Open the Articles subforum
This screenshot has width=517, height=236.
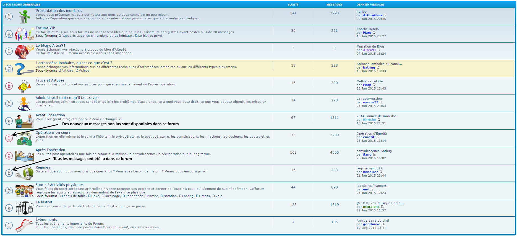(67, 70)
